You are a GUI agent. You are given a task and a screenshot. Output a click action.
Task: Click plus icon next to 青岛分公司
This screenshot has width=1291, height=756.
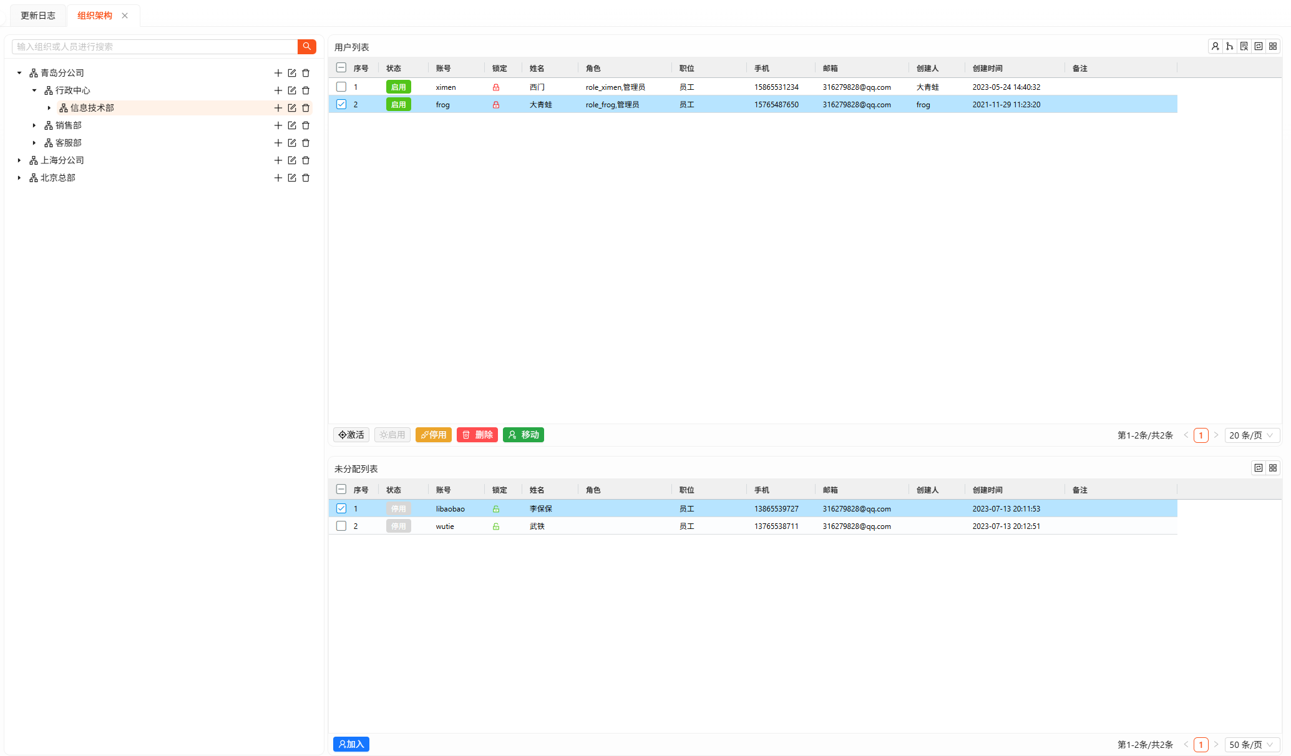click(x=278, y=73)
